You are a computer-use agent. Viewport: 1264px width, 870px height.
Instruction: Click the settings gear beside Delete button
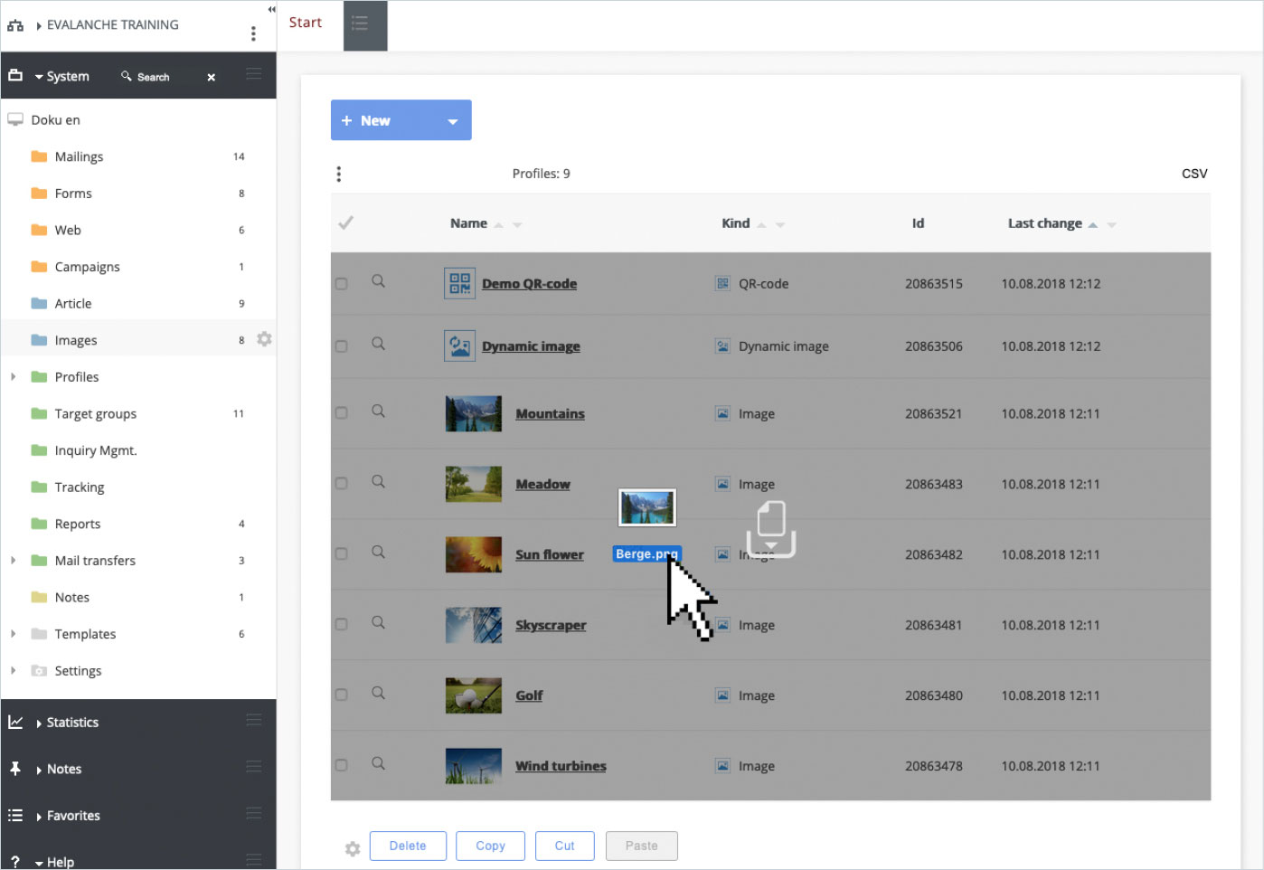coord(353,848)
